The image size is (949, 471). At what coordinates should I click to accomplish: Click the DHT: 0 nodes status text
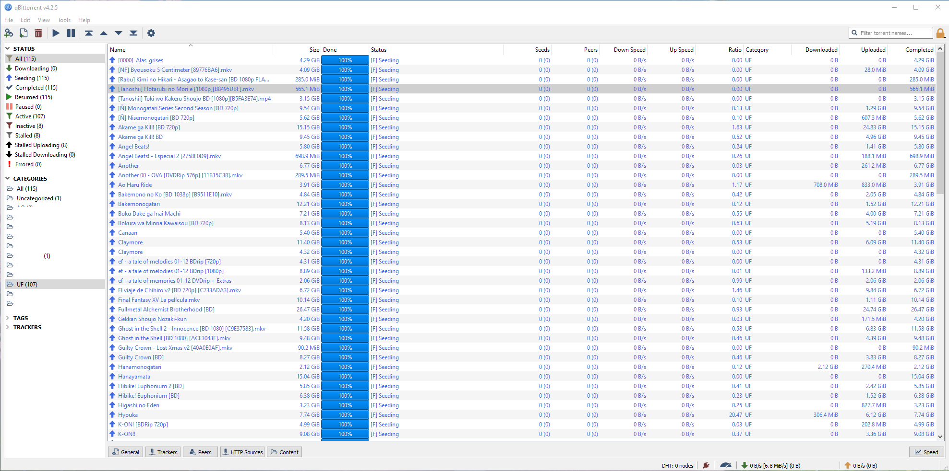click(x=677, y=466)
